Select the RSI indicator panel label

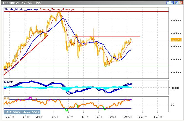coord(6,98)
